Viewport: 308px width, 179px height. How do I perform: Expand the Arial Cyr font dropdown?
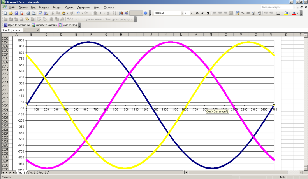click(x=181, y=13)
